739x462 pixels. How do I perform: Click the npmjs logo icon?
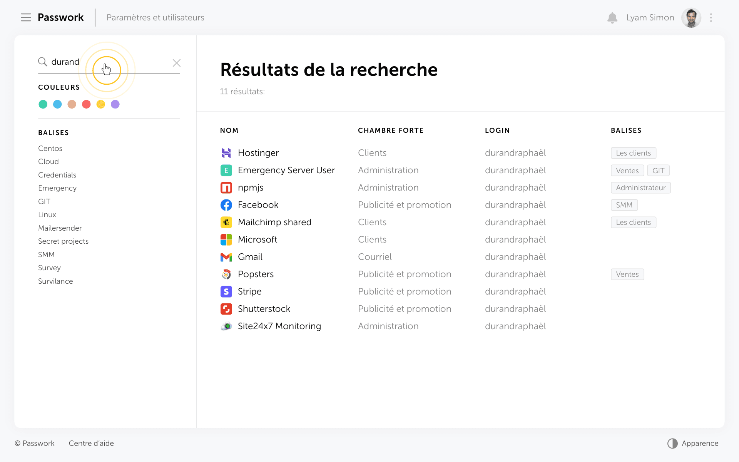click(226, 187)
